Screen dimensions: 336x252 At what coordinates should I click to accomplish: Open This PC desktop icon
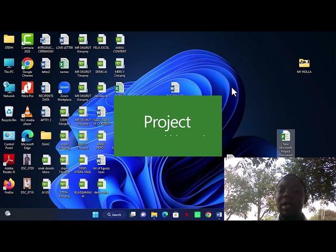coord(9,66)
